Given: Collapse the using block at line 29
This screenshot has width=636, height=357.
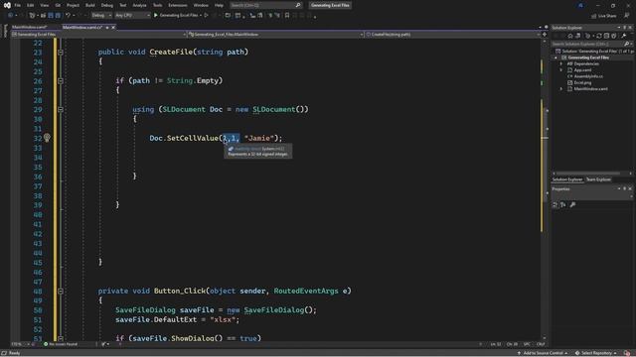Looking at the screenshot, I should pos(61,109).
